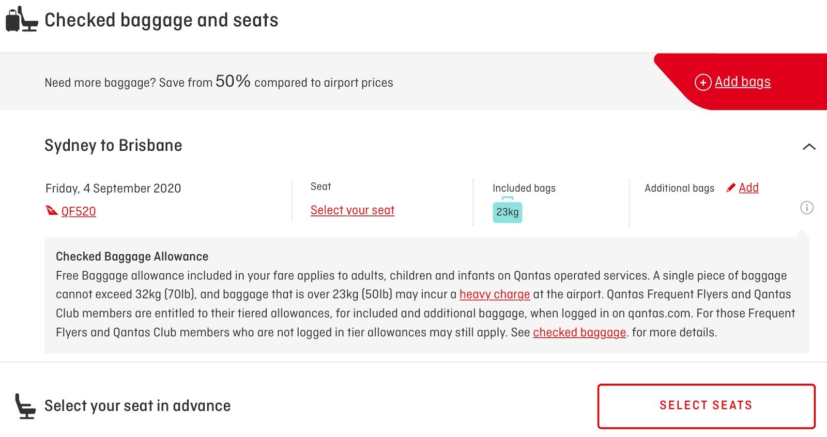
Task: Click the Friday, 4 September 2020 date
Action: pos(113,189)
